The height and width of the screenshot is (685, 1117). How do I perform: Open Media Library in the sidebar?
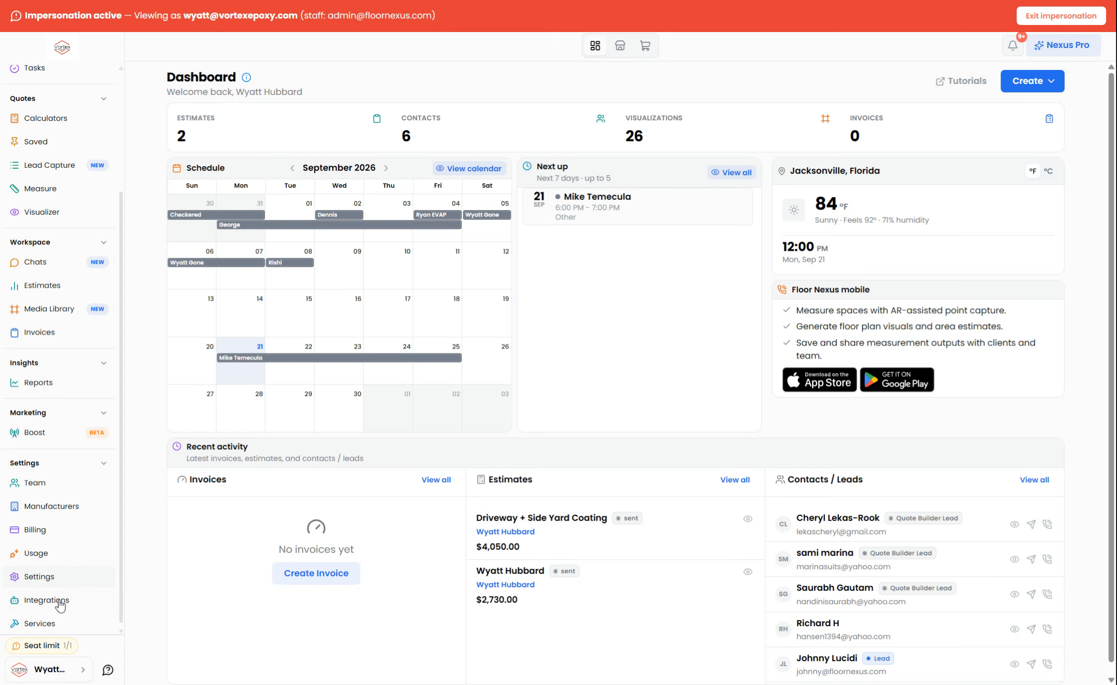pyautogui.click(x=59, y=309)
